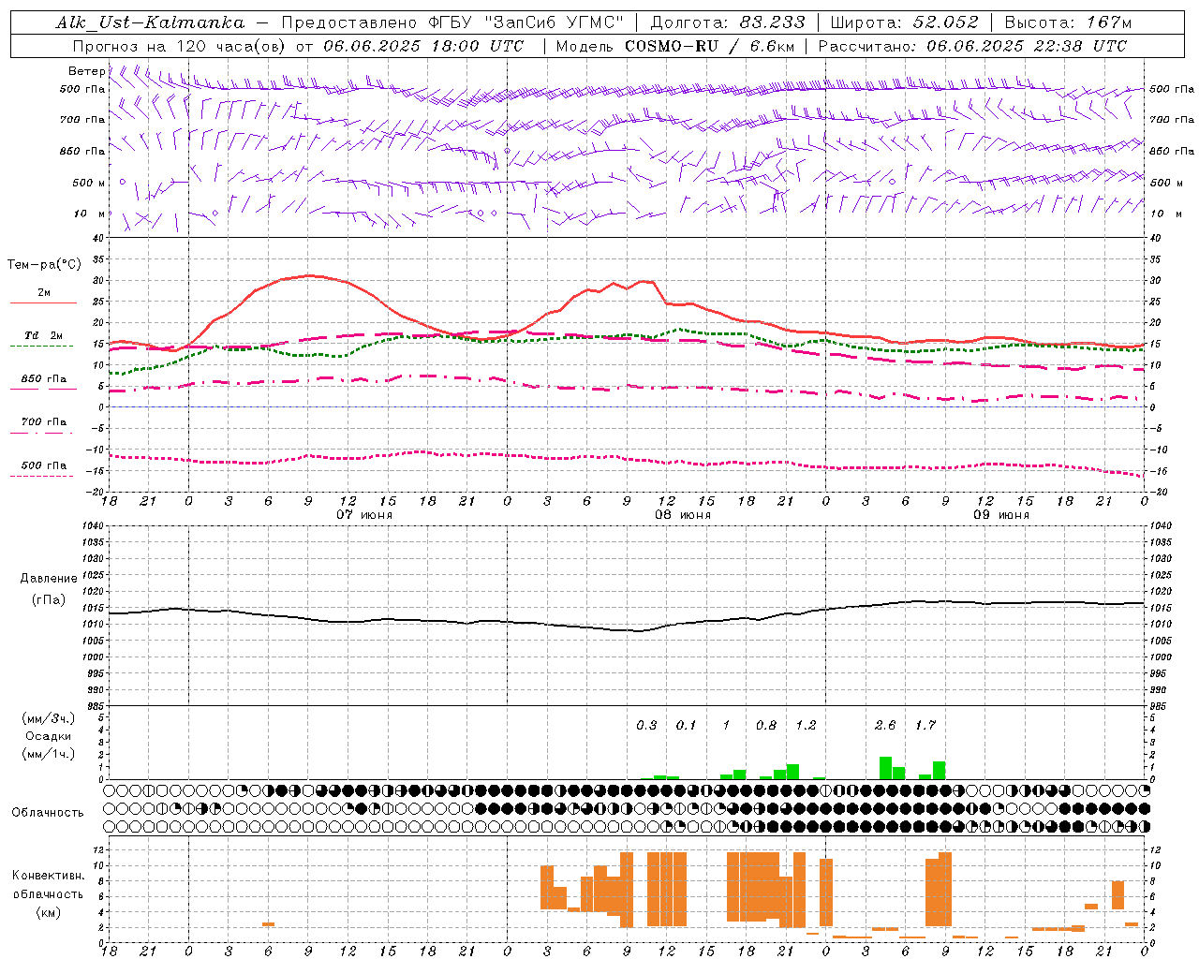Click the precipitation amount 0.1
1199x959 pixels.
687,726
